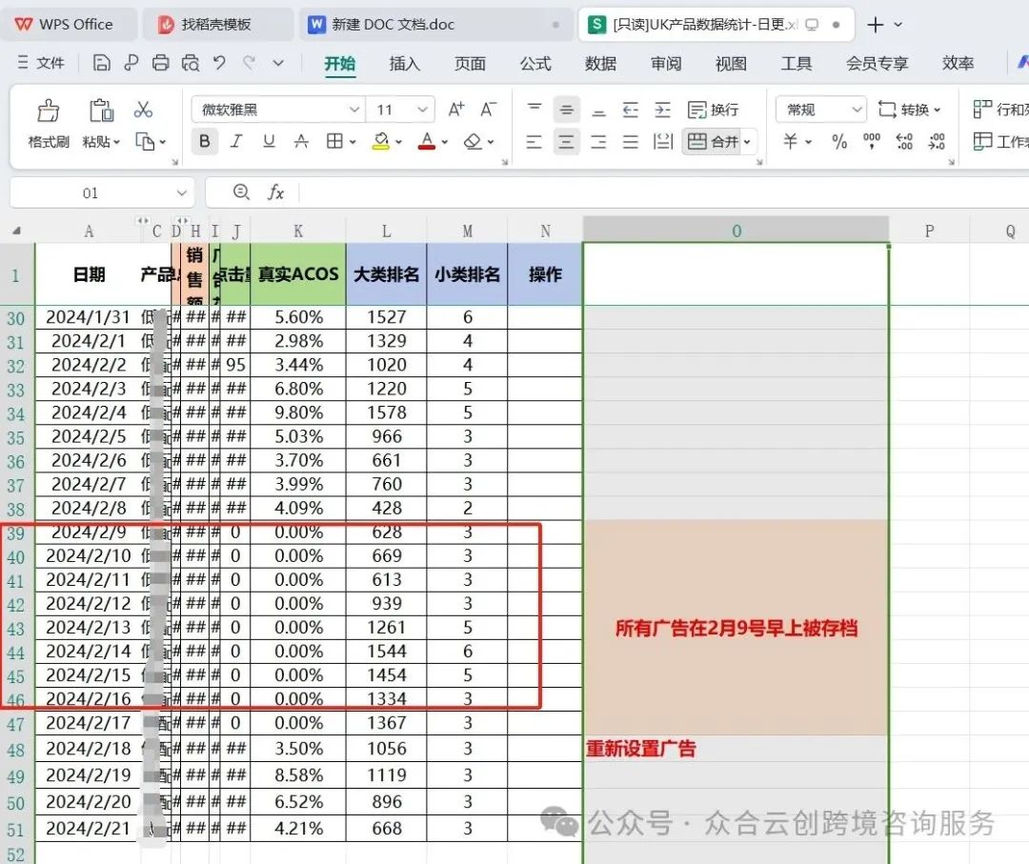Select column O header
Image resolution: width=1029 pixels, height=864 pixels.
click(736, 231)
